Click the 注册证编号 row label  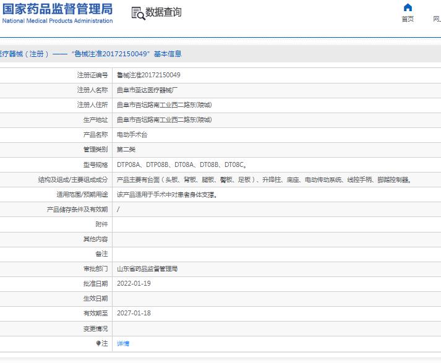pyautogui.click(x=93, y=75)
